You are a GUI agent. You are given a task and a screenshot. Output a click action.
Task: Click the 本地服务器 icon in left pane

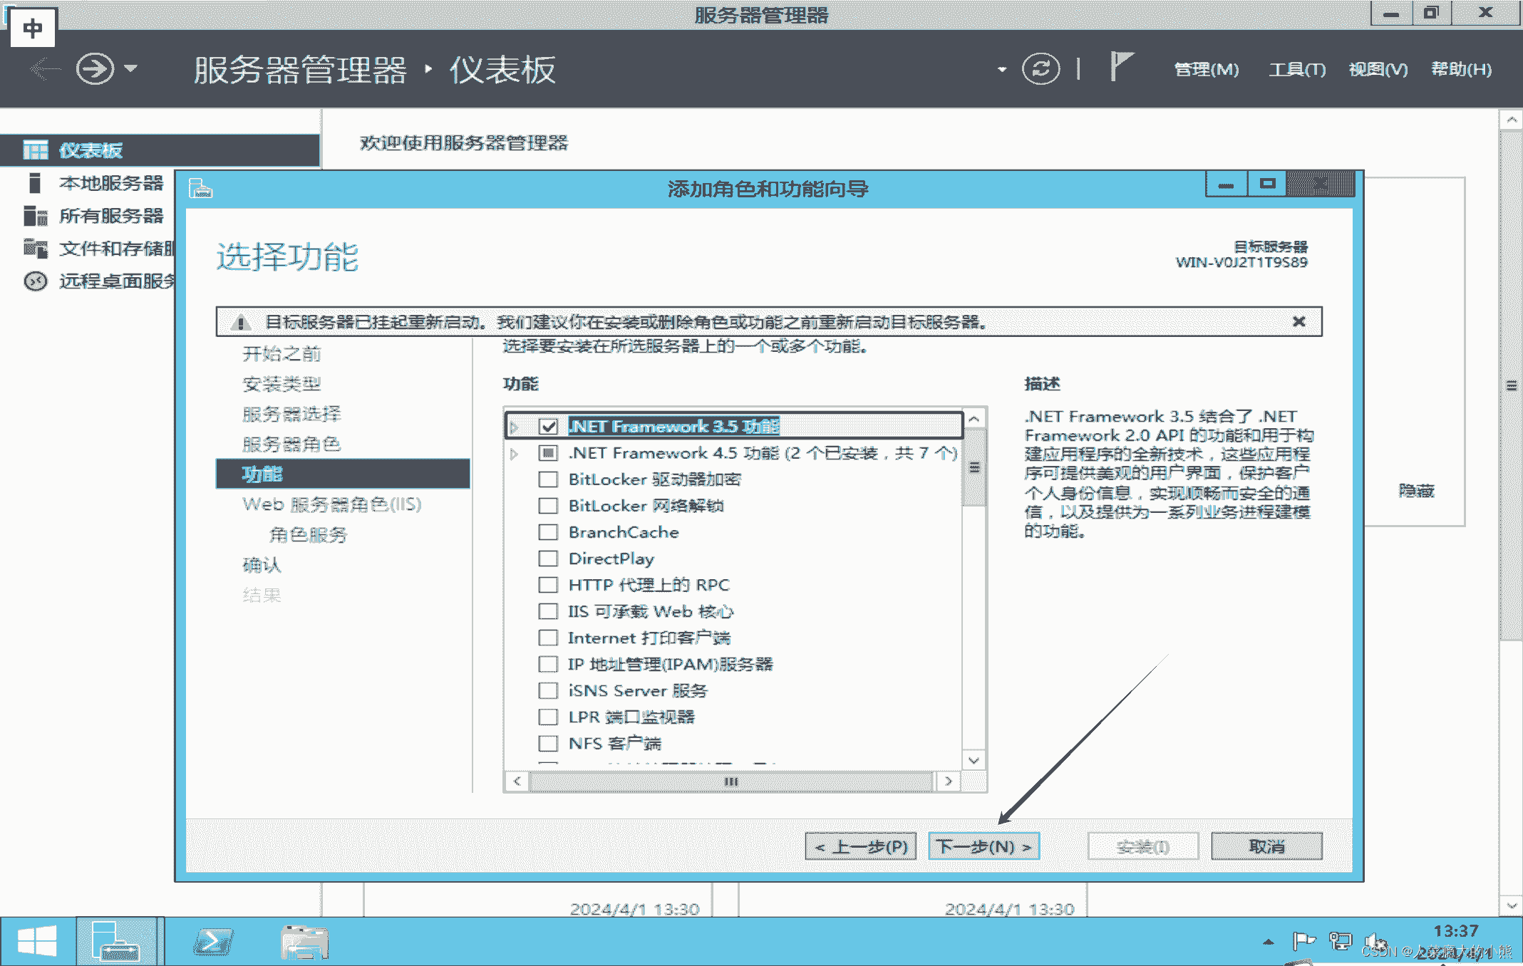[x=34, y=183]
